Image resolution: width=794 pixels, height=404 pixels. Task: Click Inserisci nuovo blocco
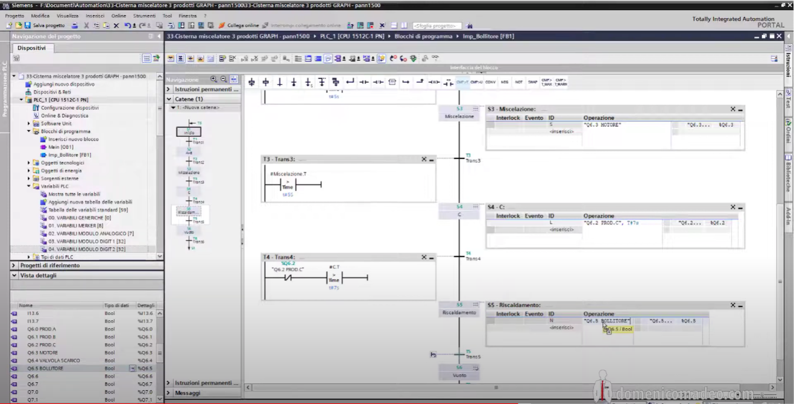74,139
